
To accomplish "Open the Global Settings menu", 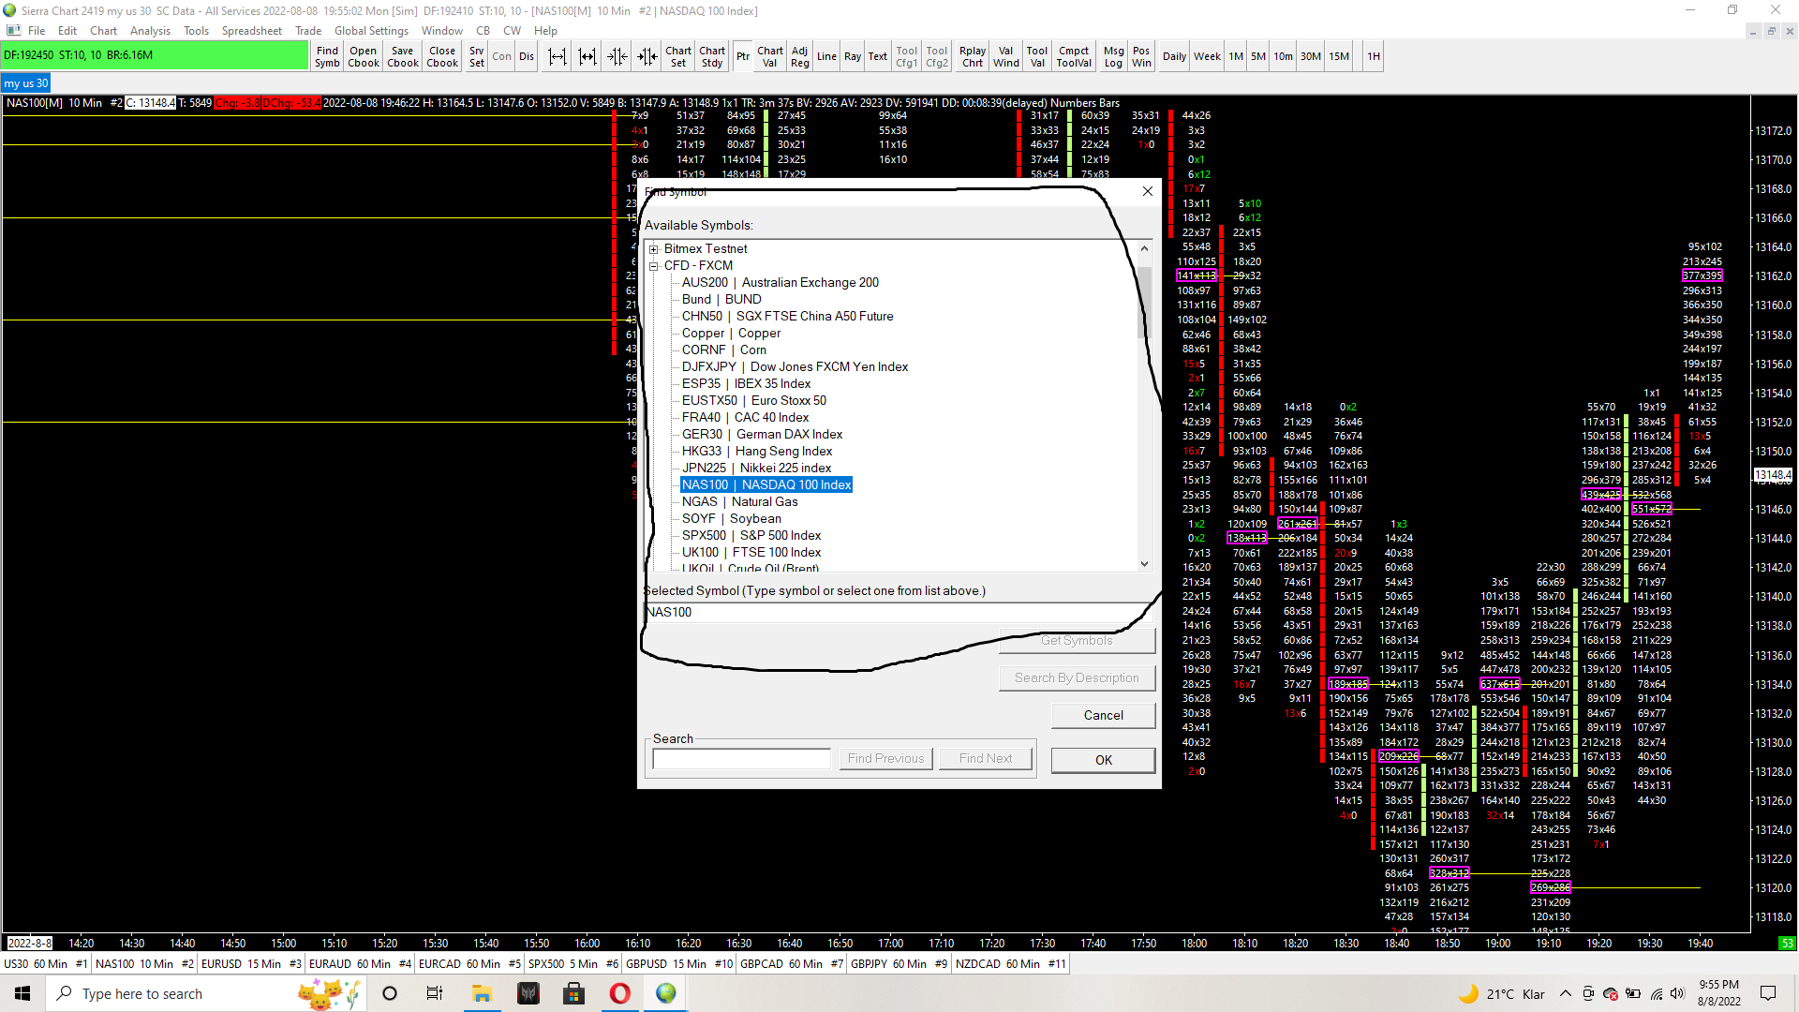I will click(371, 31).
